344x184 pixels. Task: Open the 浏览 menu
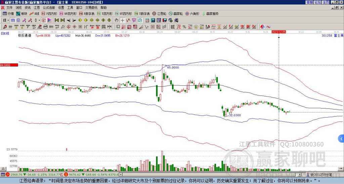coord(19,8)
